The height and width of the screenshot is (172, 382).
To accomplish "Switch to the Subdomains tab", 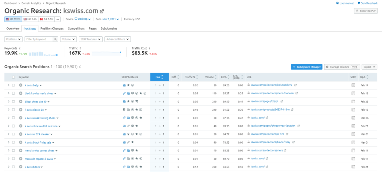I will [109, 28].
